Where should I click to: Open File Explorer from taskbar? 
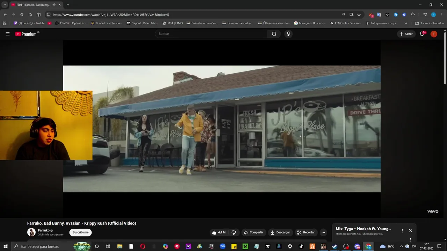(120, 246)
